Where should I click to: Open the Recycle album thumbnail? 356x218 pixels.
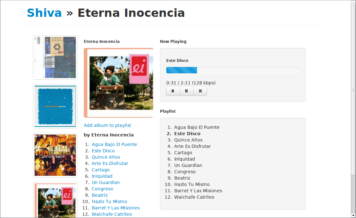tap(55, 57)
